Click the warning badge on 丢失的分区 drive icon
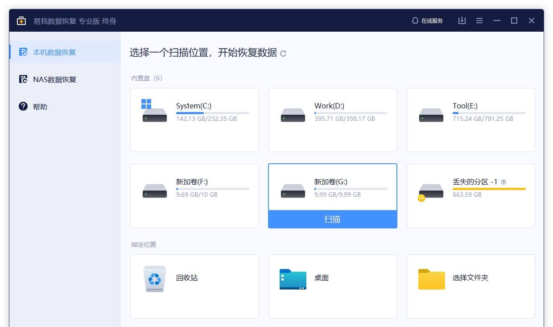This screenshot has width=553, height=327. pyautogui.click(x=421, y=198)
